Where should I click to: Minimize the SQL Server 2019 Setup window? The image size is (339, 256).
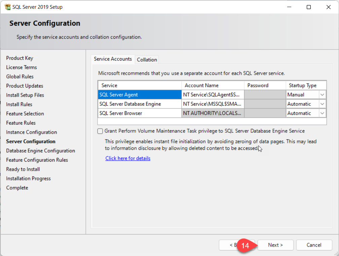pos(289,7)
